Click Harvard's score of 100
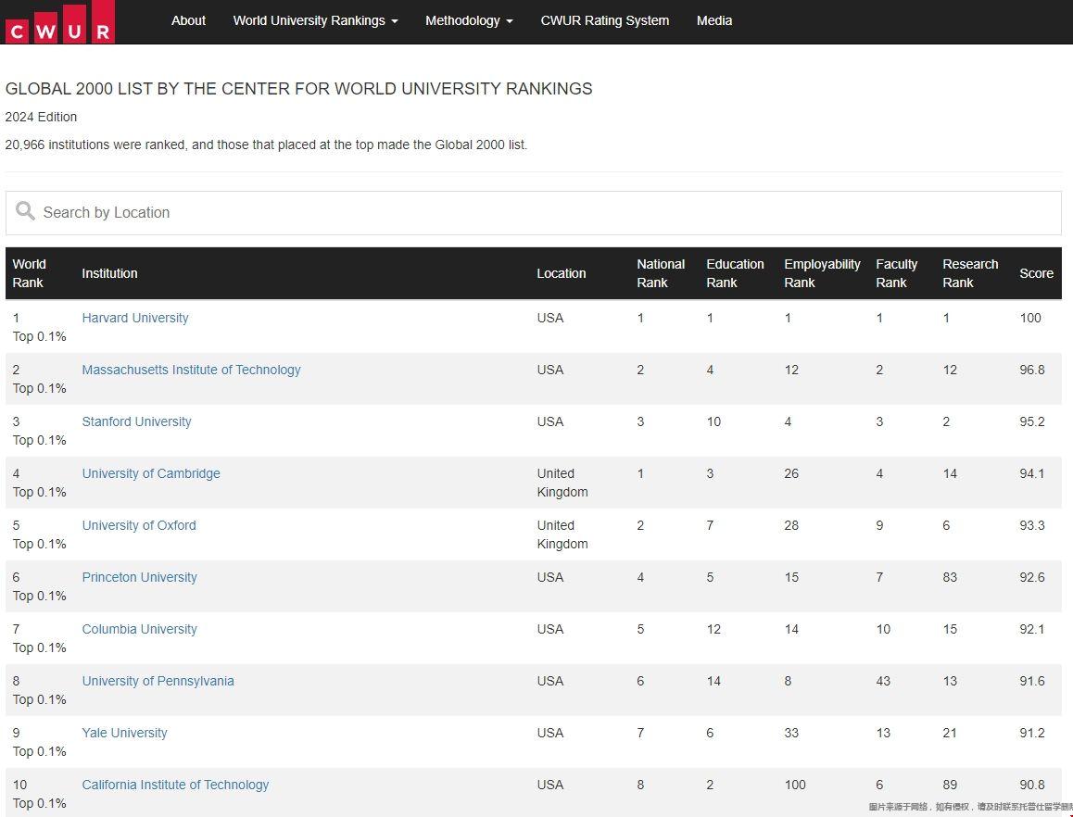This screenshot has height=817, width=1073. pyautogui.click(x=1029, y=318)
